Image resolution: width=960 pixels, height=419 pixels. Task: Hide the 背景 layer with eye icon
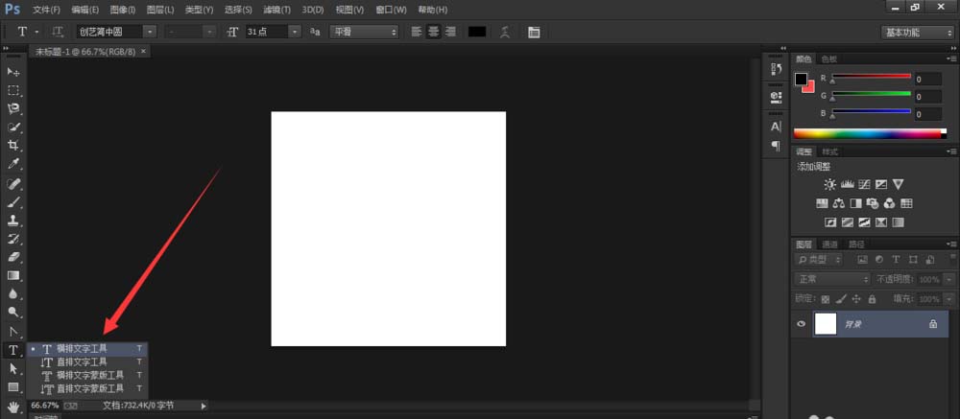(x=801, y=323)
